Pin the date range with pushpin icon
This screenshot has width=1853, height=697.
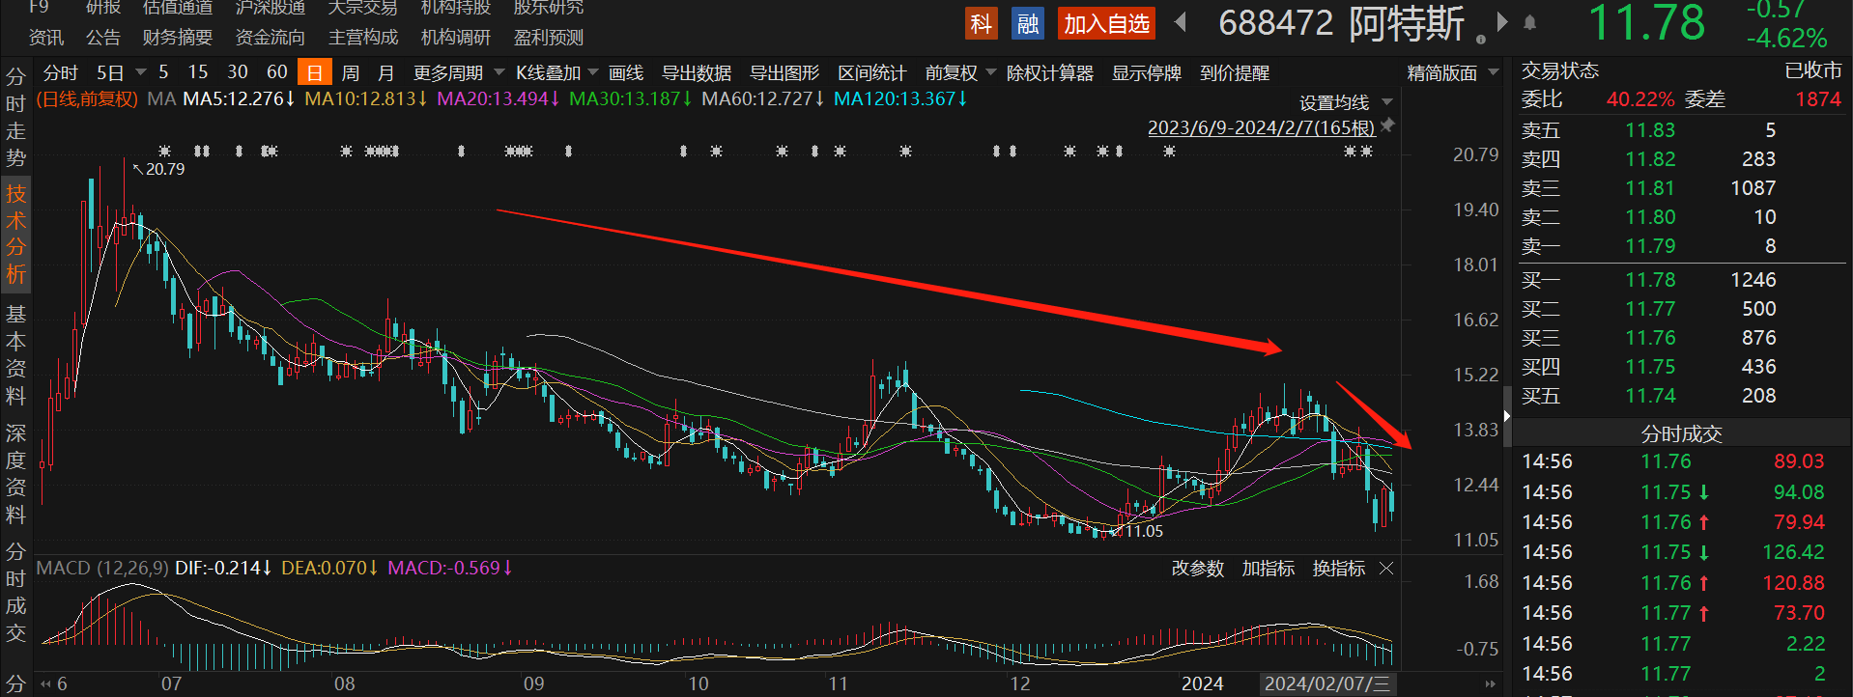click(1388, 125)
